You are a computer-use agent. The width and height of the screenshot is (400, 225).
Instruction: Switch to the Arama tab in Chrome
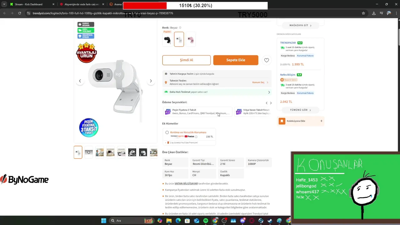(x=116, y=4)
